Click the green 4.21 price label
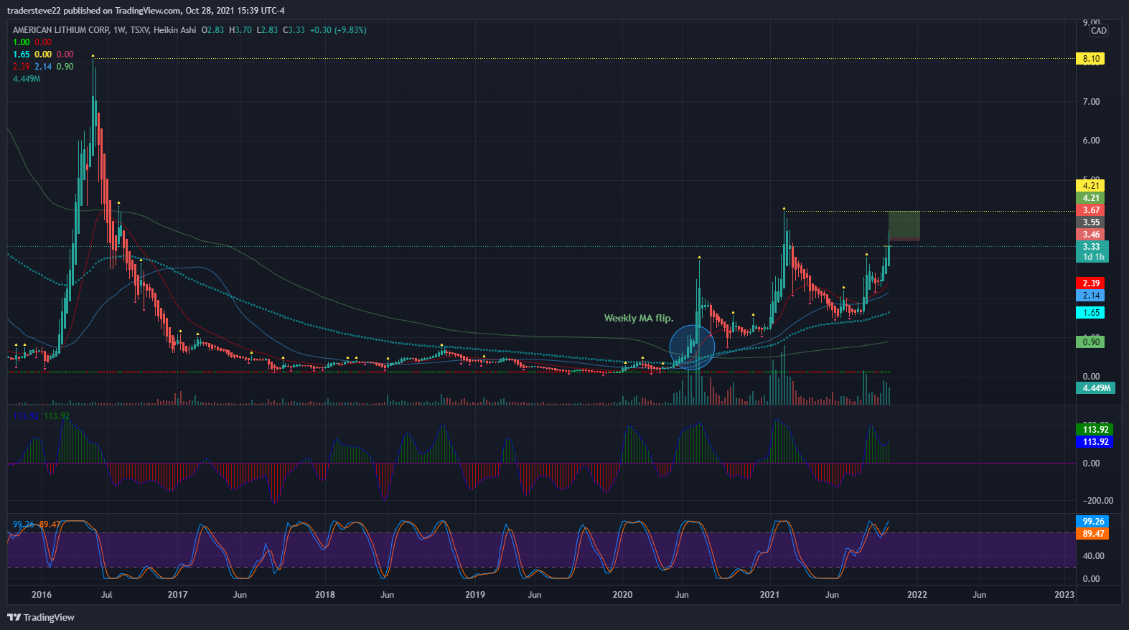This screenshot has height=630, width=1129. pos(1090,198)
